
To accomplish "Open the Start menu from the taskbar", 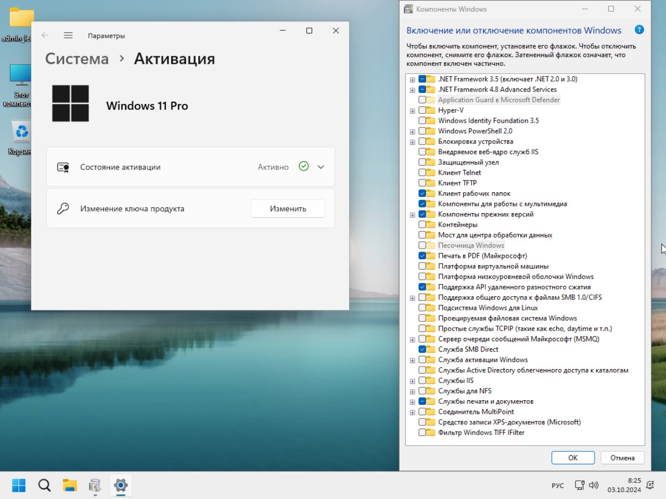I will (x=18, y=485).
